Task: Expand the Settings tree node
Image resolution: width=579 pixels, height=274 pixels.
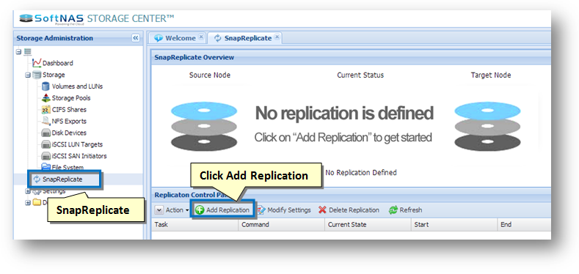Action: tap(28, 191)
